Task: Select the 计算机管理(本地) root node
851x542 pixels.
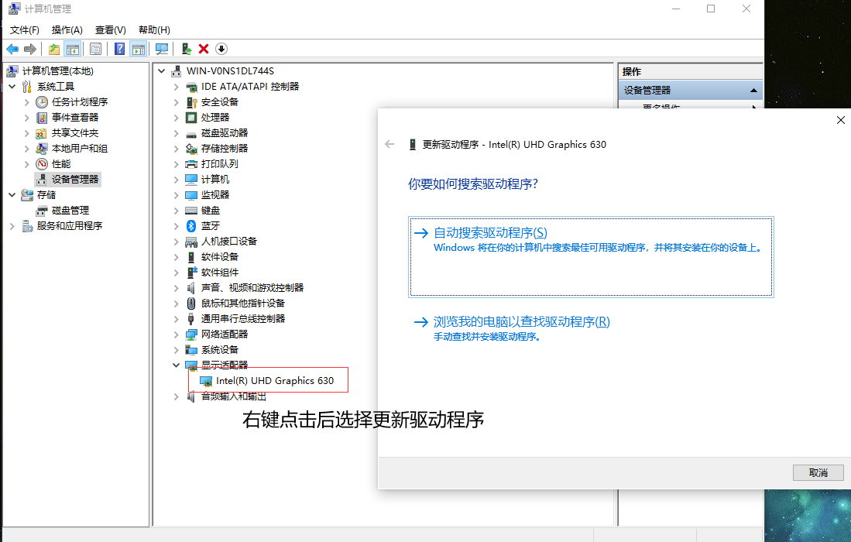Action: click(x=57, y=71)
